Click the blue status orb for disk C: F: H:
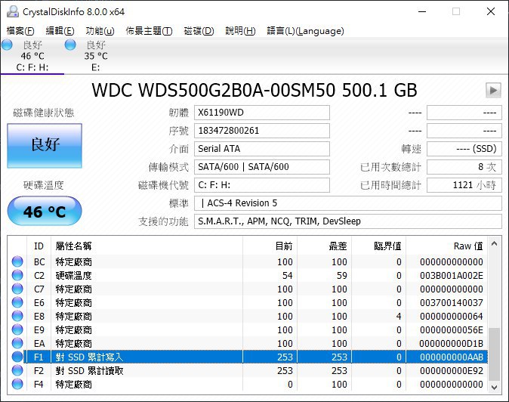Screen dimensions: 509x402 (x=7, y=45)
